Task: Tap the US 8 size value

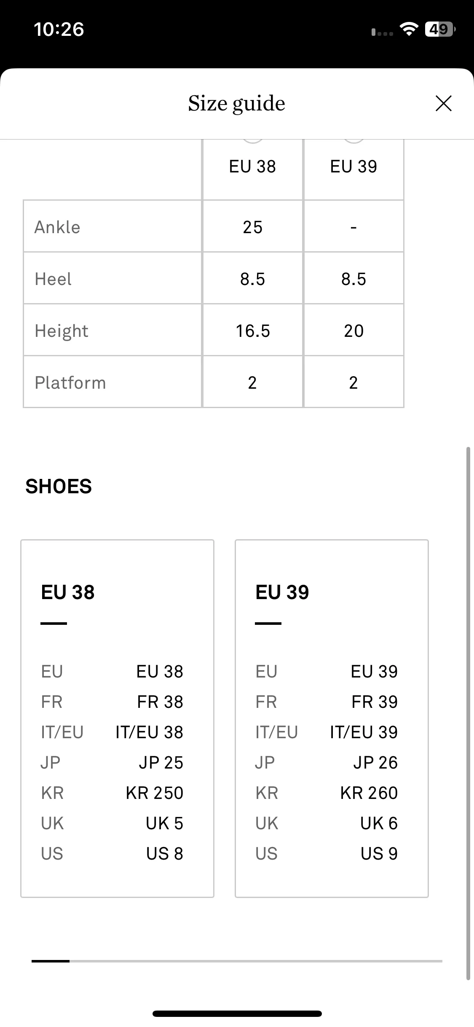Action: (165, 854)
